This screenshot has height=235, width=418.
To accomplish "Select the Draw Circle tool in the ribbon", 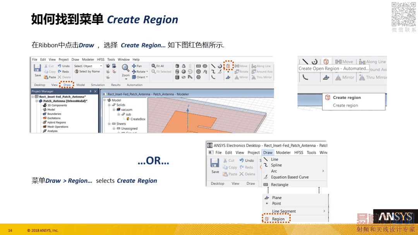I will pos(198,72).
